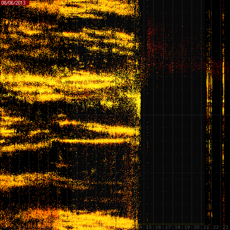Select hour 22 on the time axis
This screenshot has width=230, height=230.
(x=216, y=227)
